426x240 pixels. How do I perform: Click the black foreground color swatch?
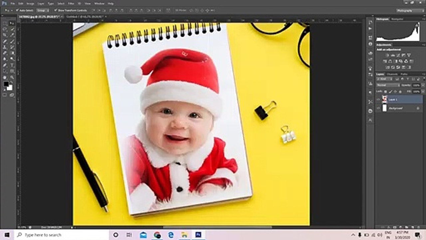(6, 83)
